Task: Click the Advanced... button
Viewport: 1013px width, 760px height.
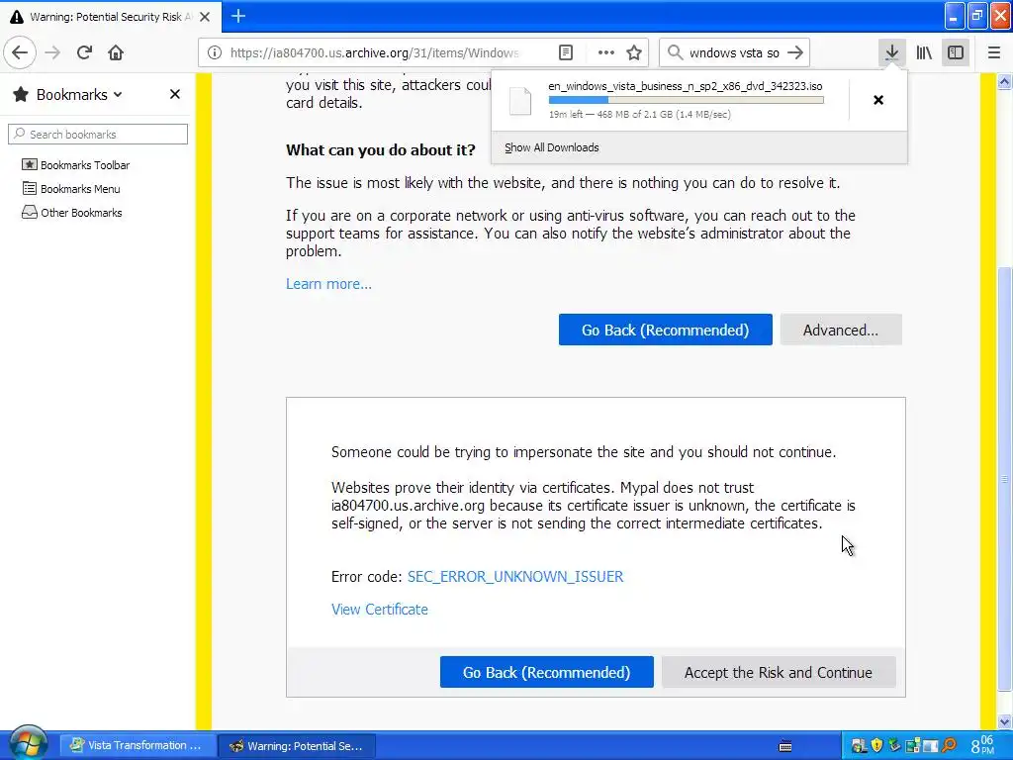Action: 841,330
